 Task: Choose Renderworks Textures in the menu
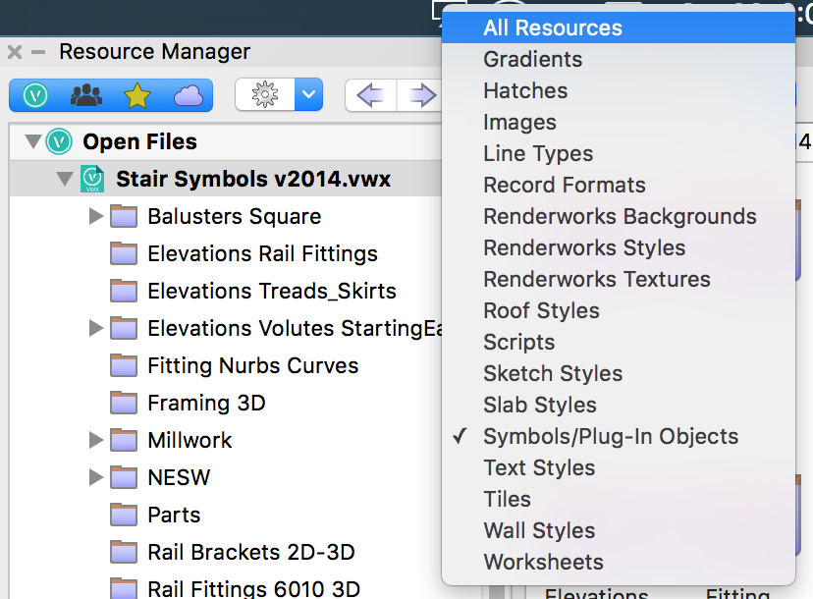tap(596, 279)
